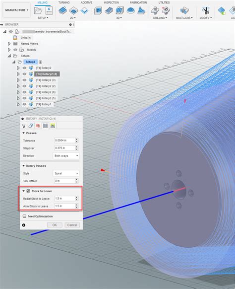Switch to the Geometry tab icon in dialog

[x=31, y=126]
